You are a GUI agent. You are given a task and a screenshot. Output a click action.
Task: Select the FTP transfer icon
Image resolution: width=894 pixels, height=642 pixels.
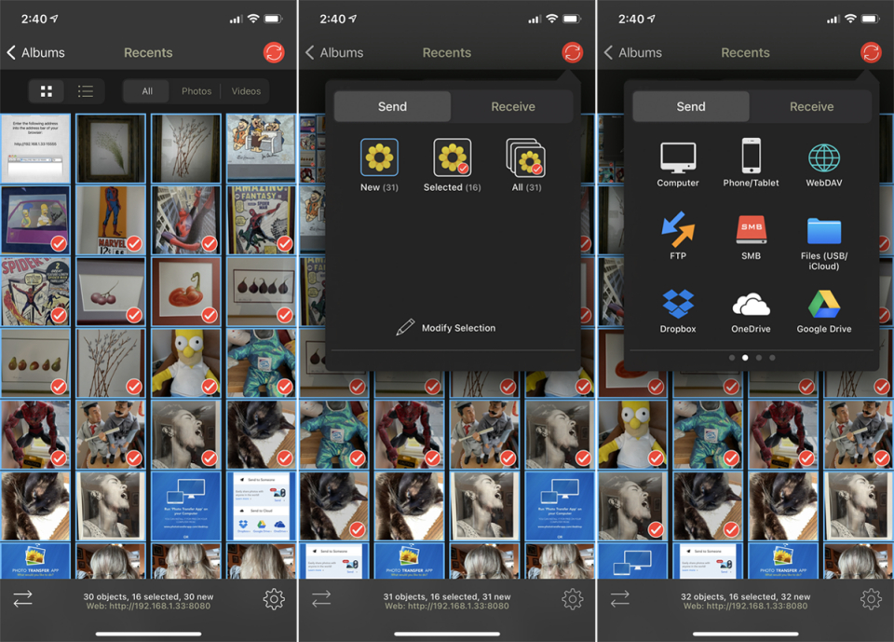677,237
